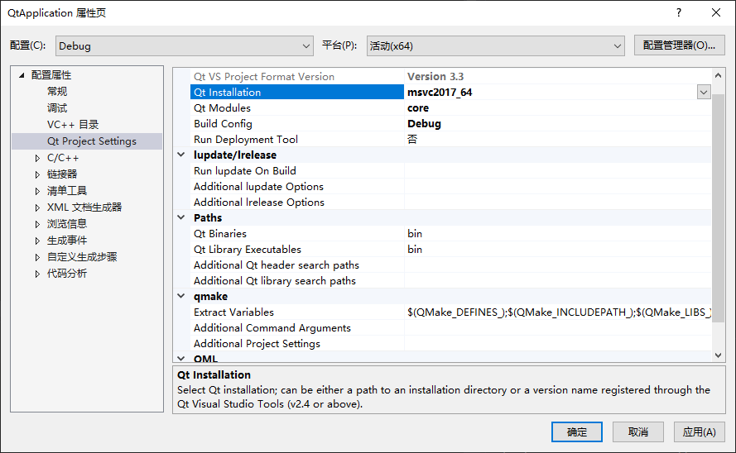Select VC++ 目录 tree item
This screenshot has height=453, width=736.
(x=73, y=125)
